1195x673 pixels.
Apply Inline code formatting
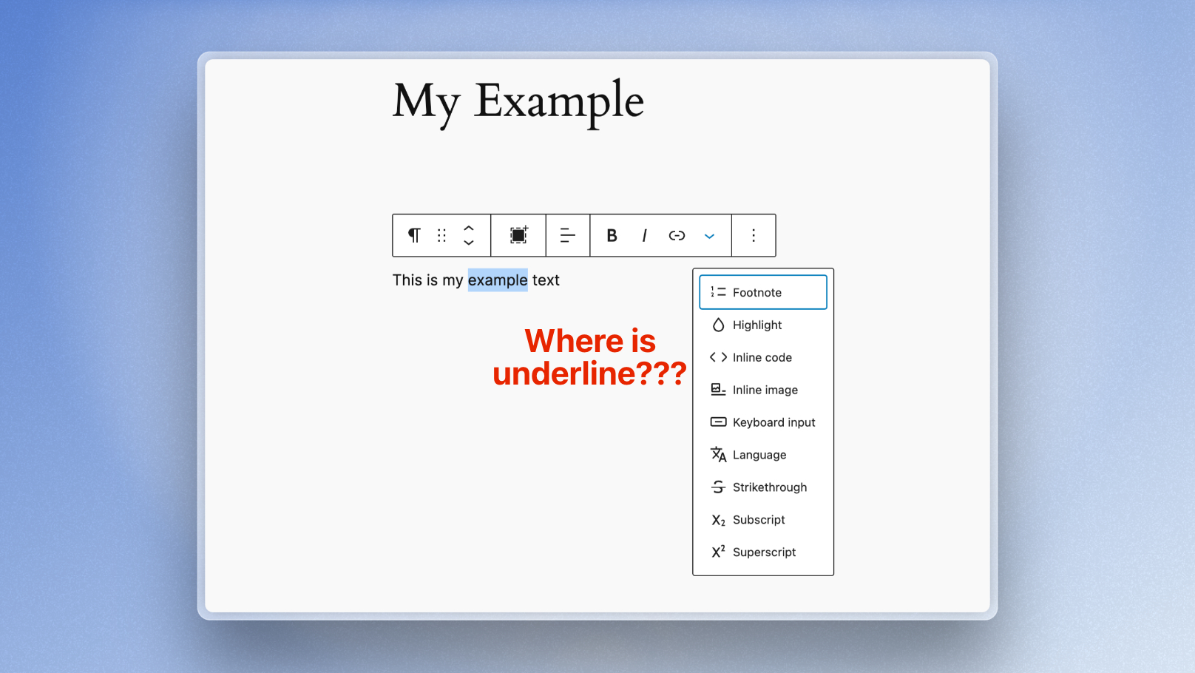coord(762,357)
